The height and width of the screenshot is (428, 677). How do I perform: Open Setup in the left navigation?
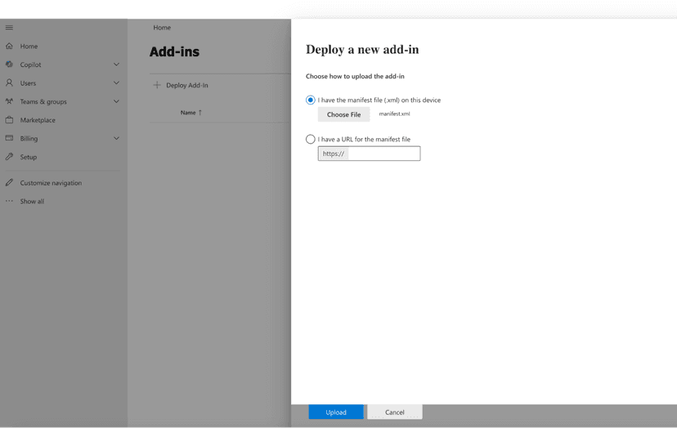point(28,157)
